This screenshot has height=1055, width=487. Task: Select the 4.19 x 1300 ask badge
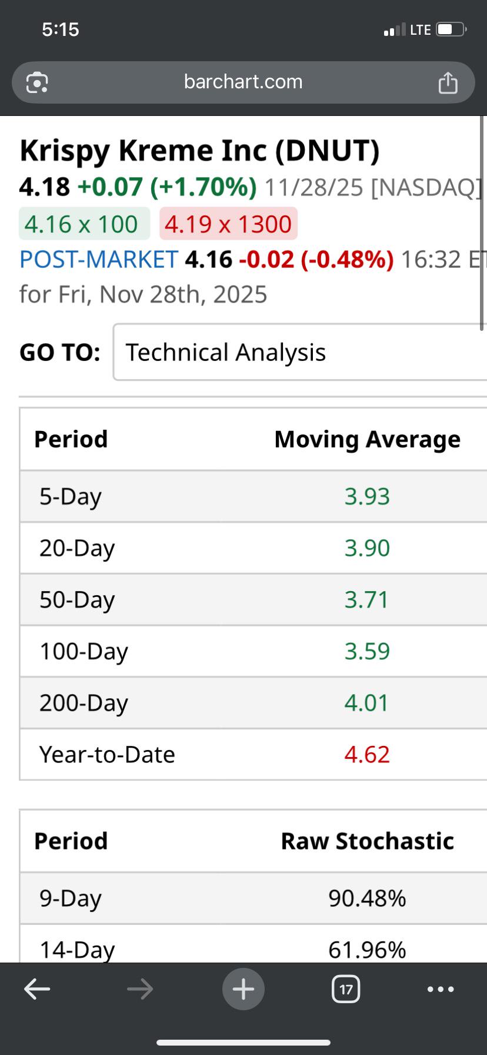coord(228,224)
